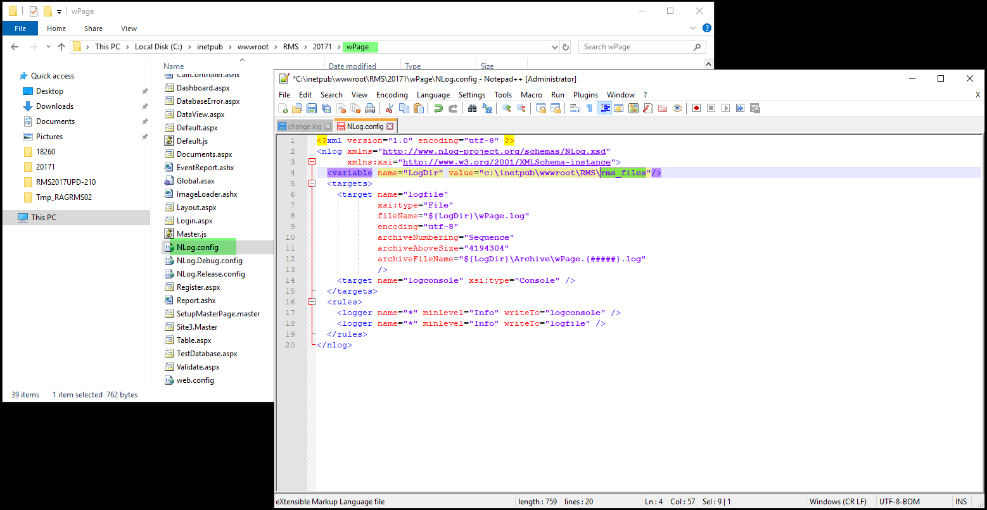The width and height of the screenshot is (987, 510).
Task: Open Folder as Workspace toolbar icon
Action: 662,108
